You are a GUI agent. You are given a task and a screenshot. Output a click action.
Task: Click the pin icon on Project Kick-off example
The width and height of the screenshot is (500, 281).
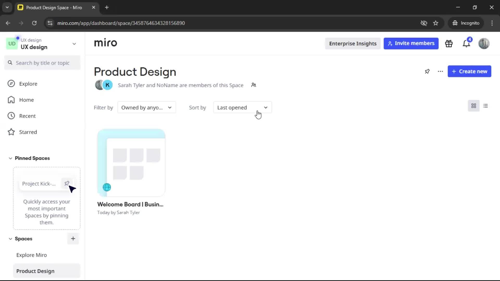coord(67,183)
